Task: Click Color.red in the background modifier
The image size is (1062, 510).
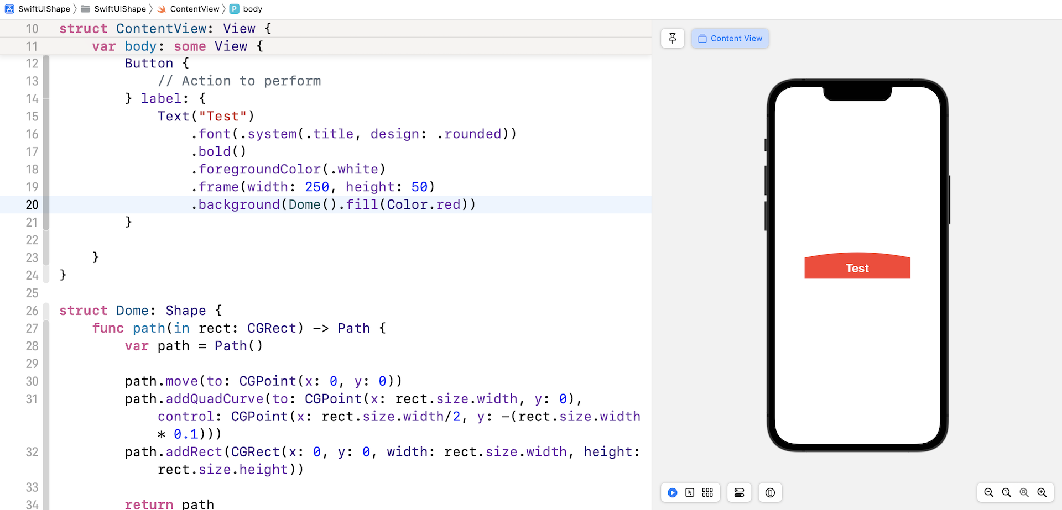Action: [423, 204]
